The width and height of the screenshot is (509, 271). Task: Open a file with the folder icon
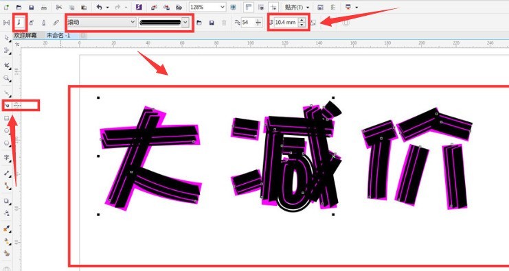tap(19, 7)
